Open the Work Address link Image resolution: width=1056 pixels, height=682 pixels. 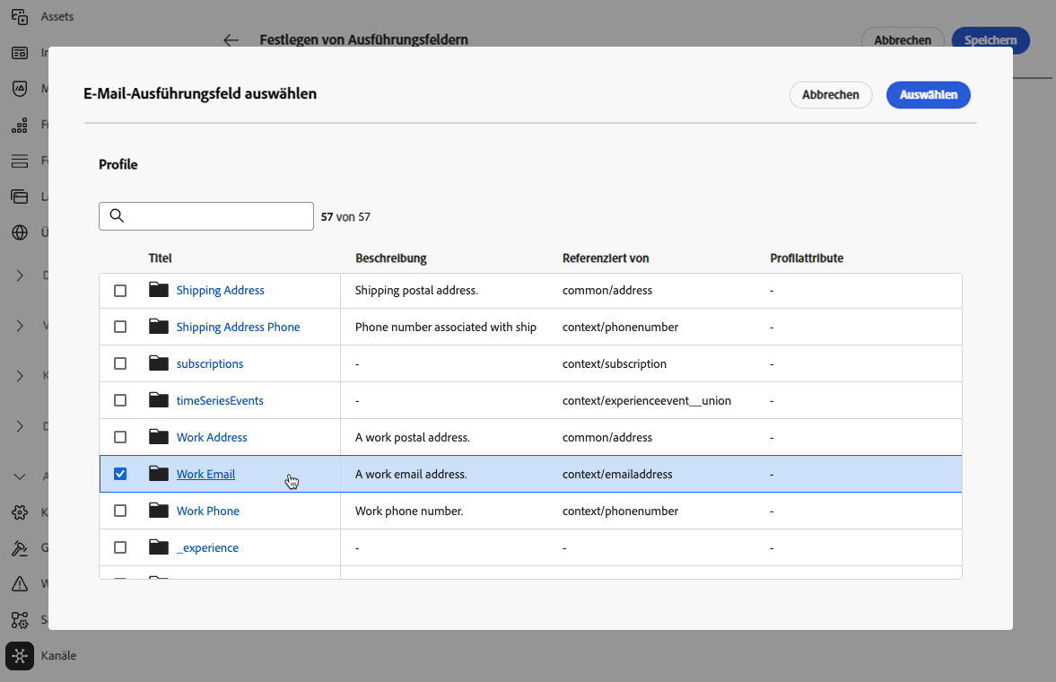point(212,437)
